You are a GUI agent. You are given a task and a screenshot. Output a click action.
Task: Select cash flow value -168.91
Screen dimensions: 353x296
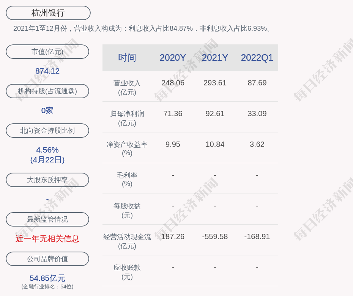coord(257,236)
